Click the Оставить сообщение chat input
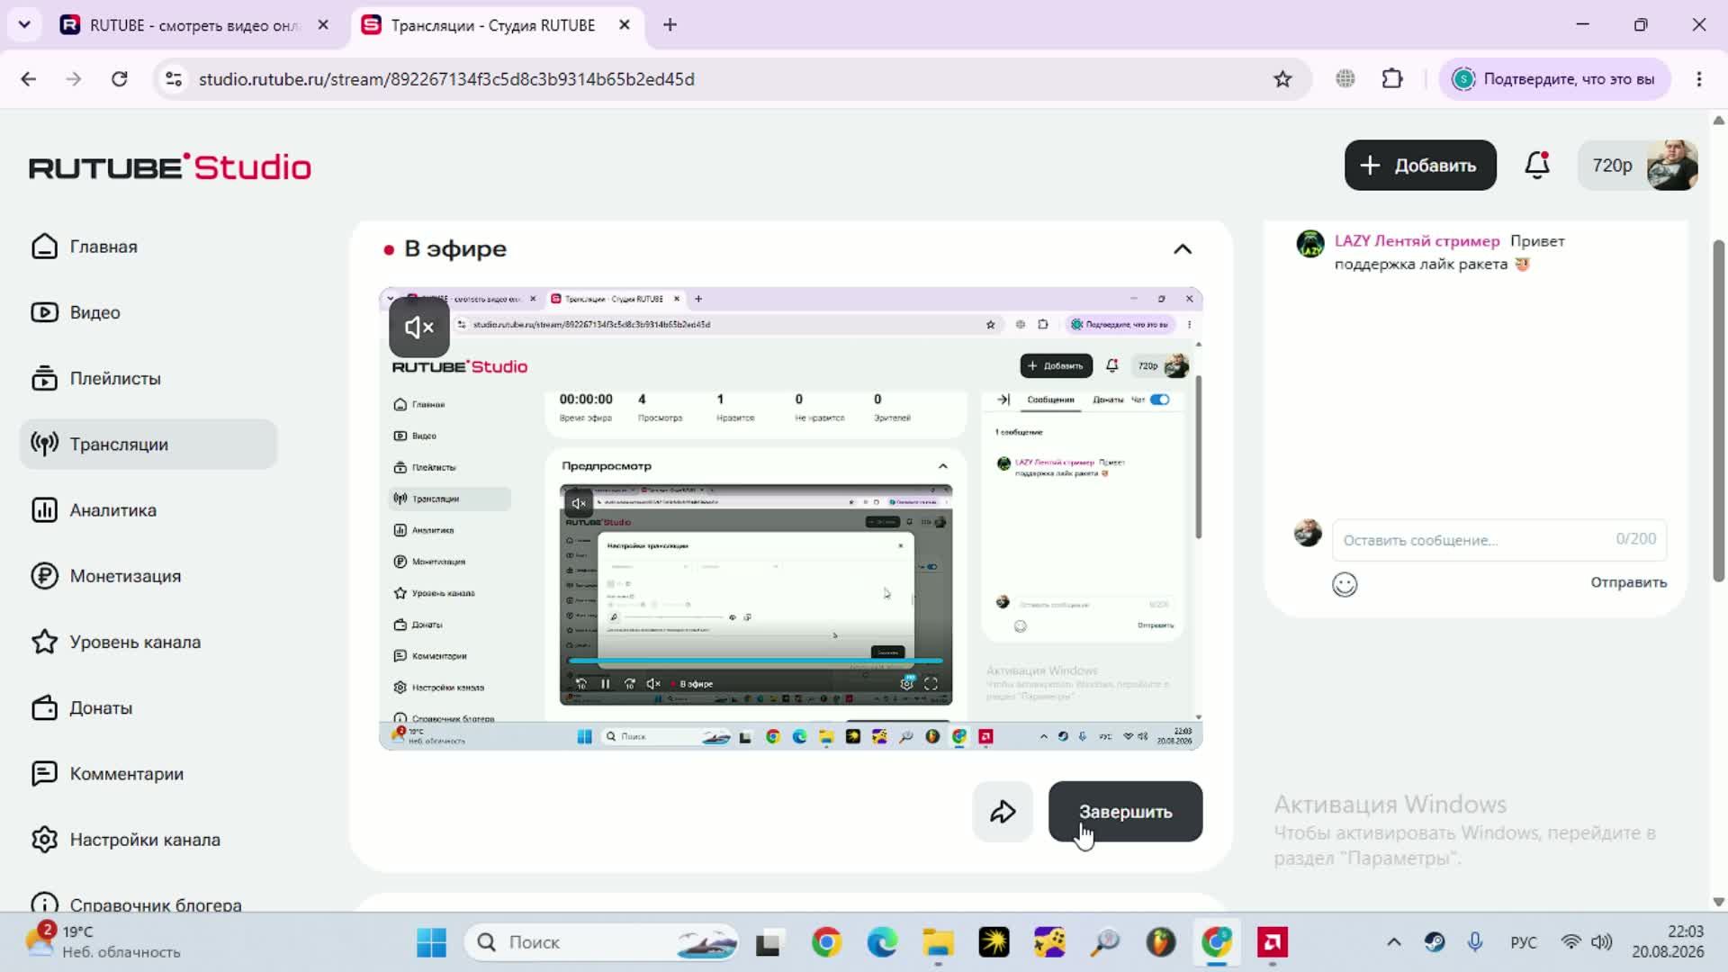1728x972 pixels. tap(1499, 540)
